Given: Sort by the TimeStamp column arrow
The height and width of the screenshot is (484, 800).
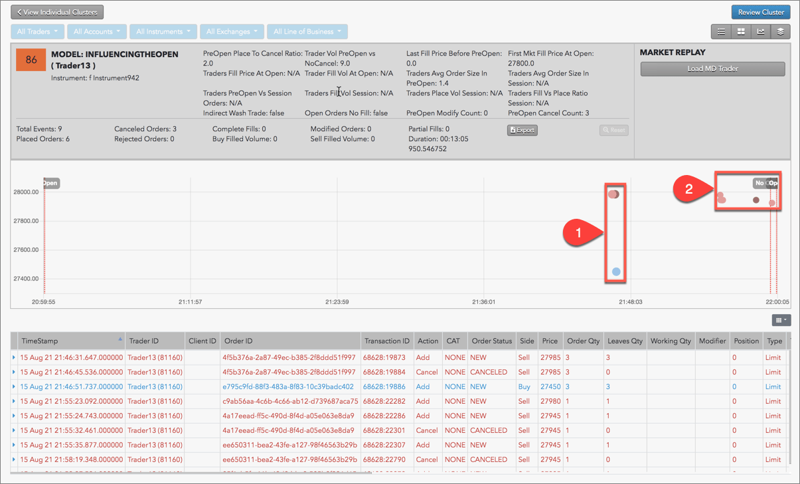Looking at the screenshot, I should [120, 339].
